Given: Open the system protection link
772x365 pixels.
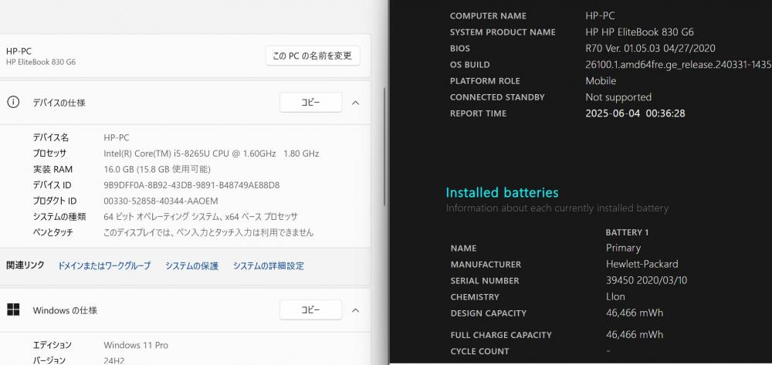Looking at the screenshot, I should tap(192, 265).
